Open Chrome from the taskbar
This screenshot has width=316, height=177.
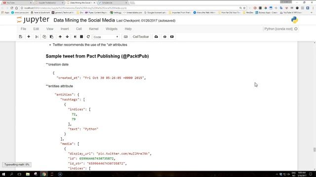[44, 174]
